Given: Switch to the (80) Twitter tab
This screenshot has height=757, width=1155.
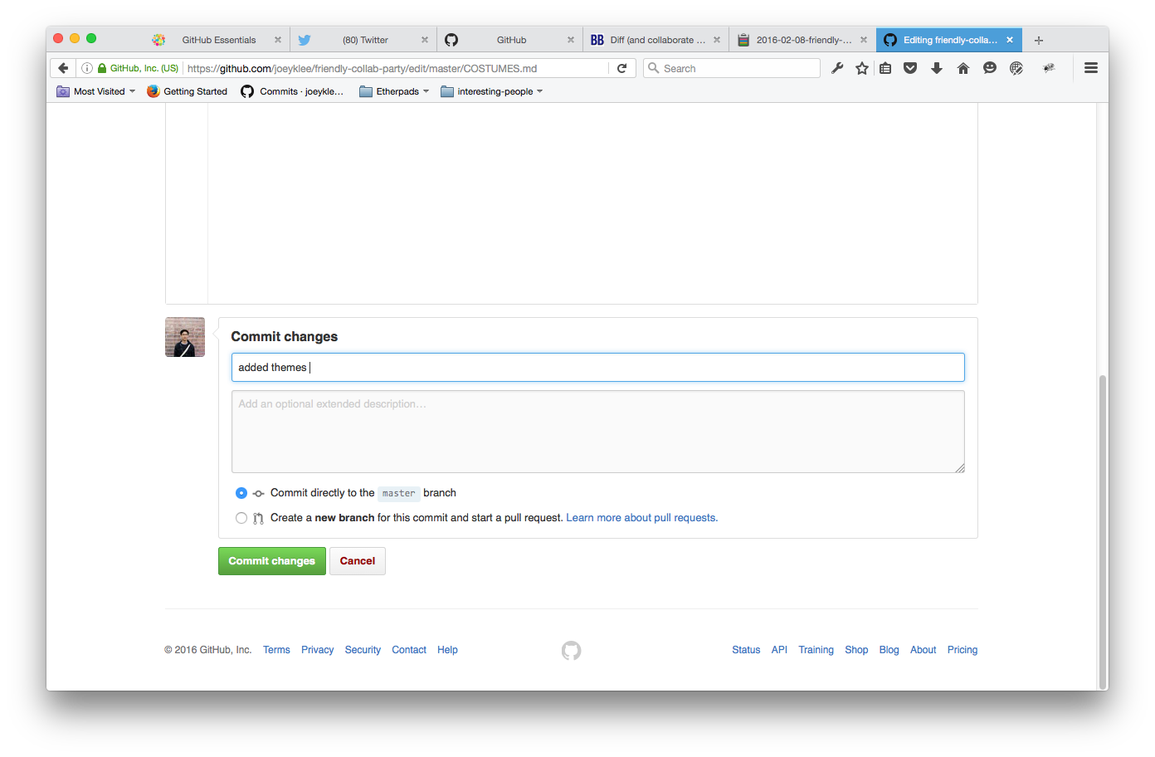Looking at the screenshot, I should [x=364, y=40].
